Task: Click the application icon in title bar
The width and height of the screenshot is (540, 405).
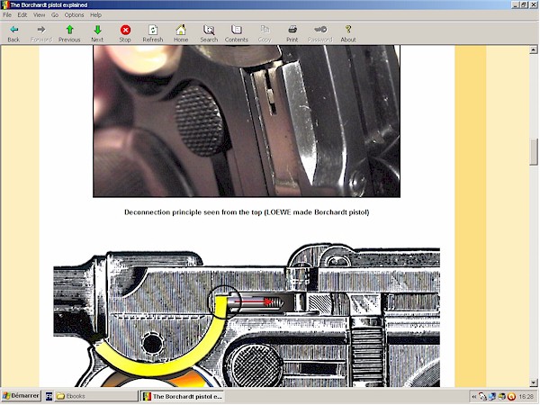Action: click(4, 4)
